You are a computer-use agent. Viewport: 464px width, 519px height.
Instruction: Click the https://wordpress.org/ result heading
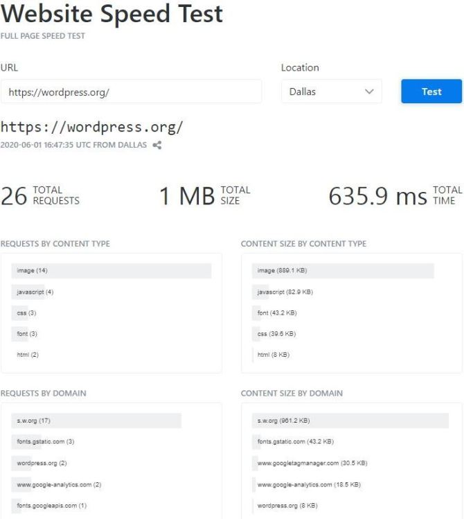[91, 127]
